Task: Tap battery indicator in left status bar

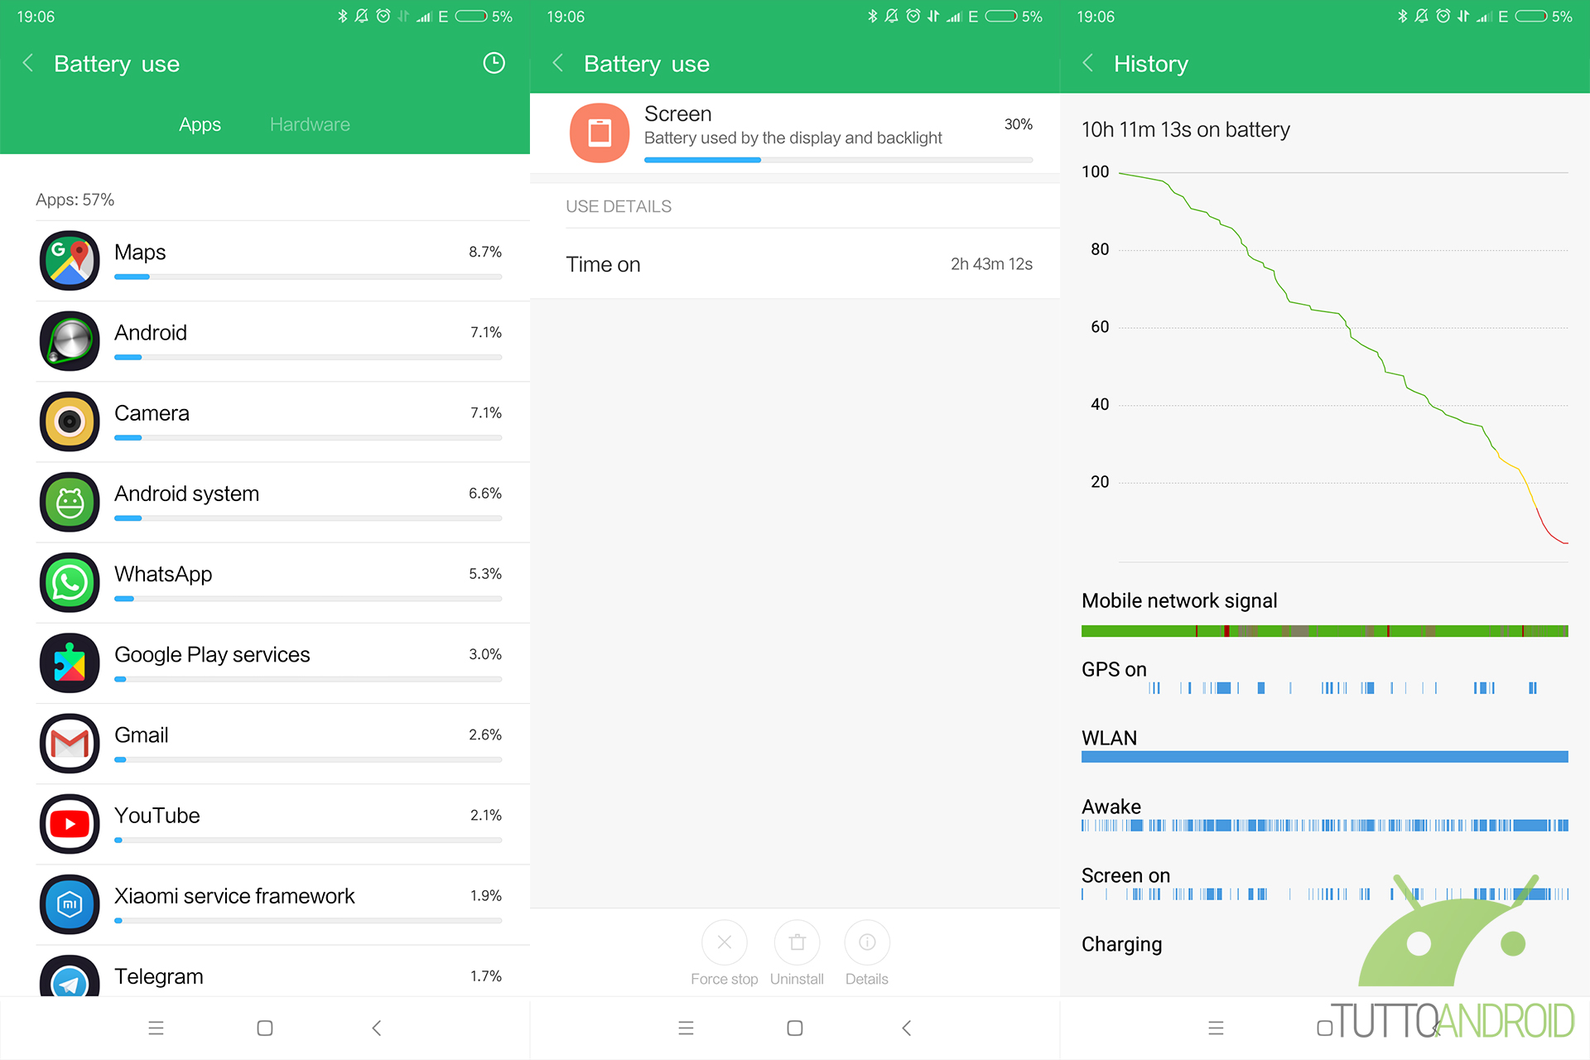Action: point(471,16)
